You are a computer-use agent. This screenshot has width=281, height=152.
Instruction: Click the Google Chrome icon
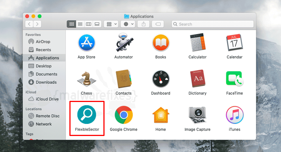[x=124, y=115]
